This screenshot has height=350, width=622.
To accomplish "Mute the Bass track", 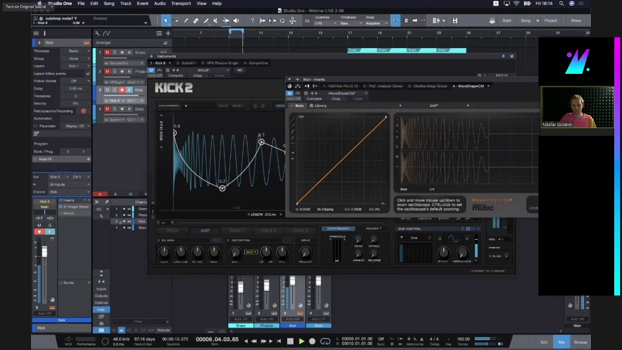I will point(107,109).
